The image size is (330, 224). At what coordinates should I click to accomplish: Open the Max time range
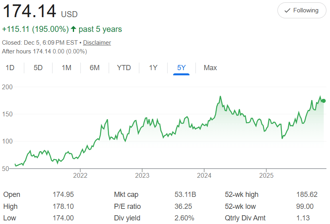pos(210,68)
